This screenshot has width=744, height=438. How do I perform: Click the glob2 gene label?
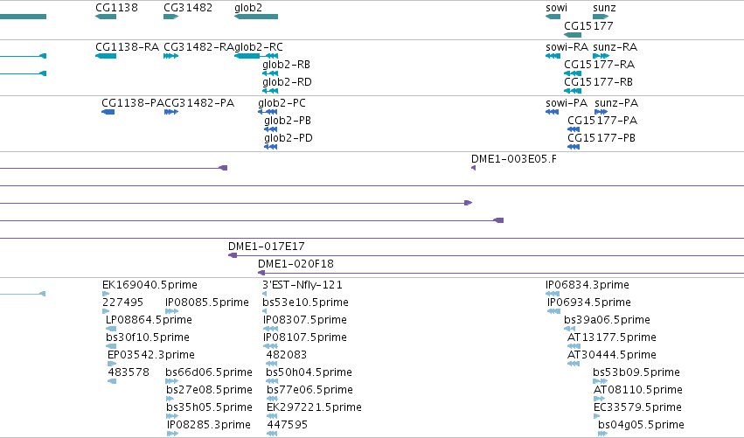click(248, 8)
